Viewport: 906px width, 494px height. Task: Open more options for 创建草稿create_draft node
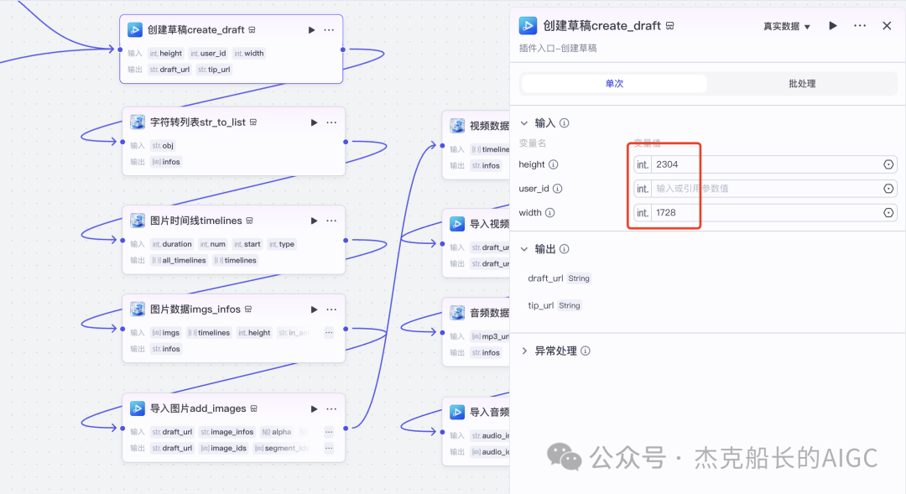click(329, 30)
